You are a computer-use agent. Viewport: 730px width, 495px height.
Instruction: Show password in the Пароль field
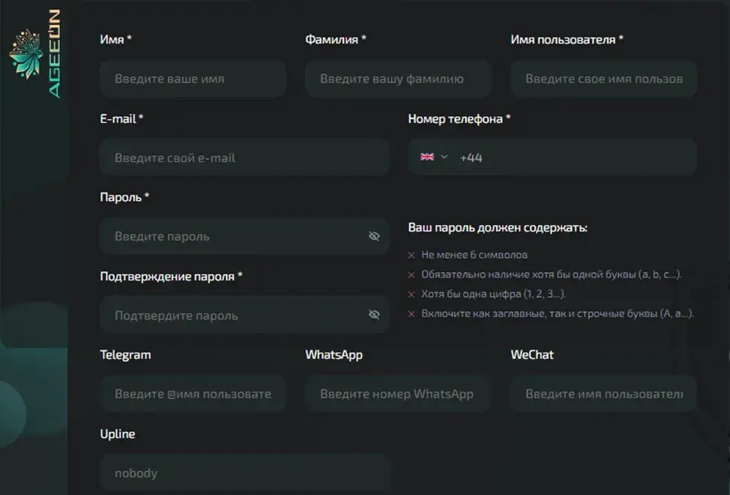pos(374,236)
